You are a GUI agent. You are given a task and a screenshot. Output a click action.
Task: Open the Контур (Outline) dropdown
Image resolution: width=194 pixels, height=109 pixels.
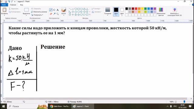coord(96,9)
